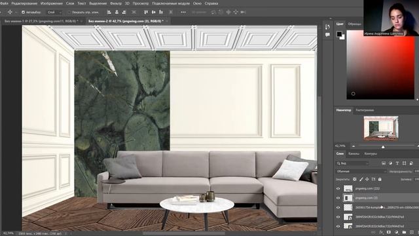419x236 pixels.
Task: Open the History panel icon in side strip
Action: [327, 27]
